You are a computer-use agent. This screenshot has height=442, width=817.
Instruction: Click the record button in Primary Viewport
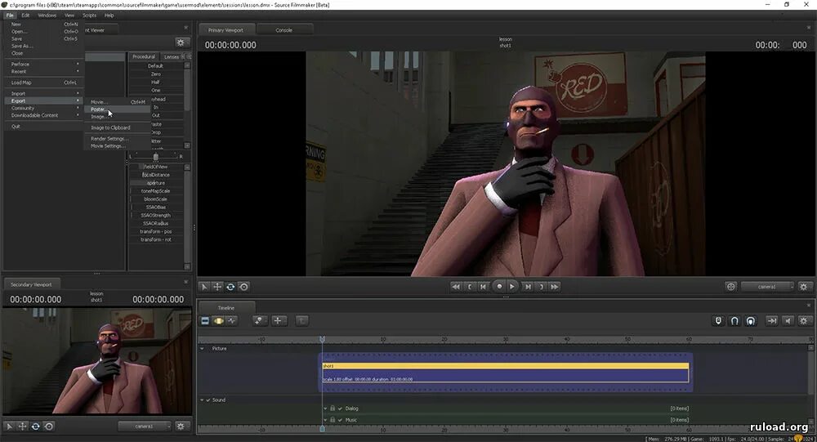(x=499, y=286)
